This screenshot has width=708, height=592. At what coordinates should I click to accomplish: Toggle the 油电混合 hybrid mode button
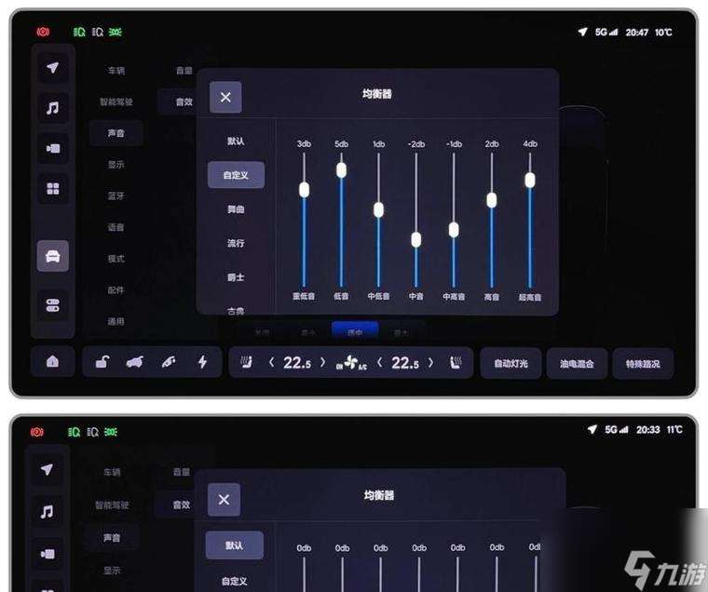tap(577, 363)
